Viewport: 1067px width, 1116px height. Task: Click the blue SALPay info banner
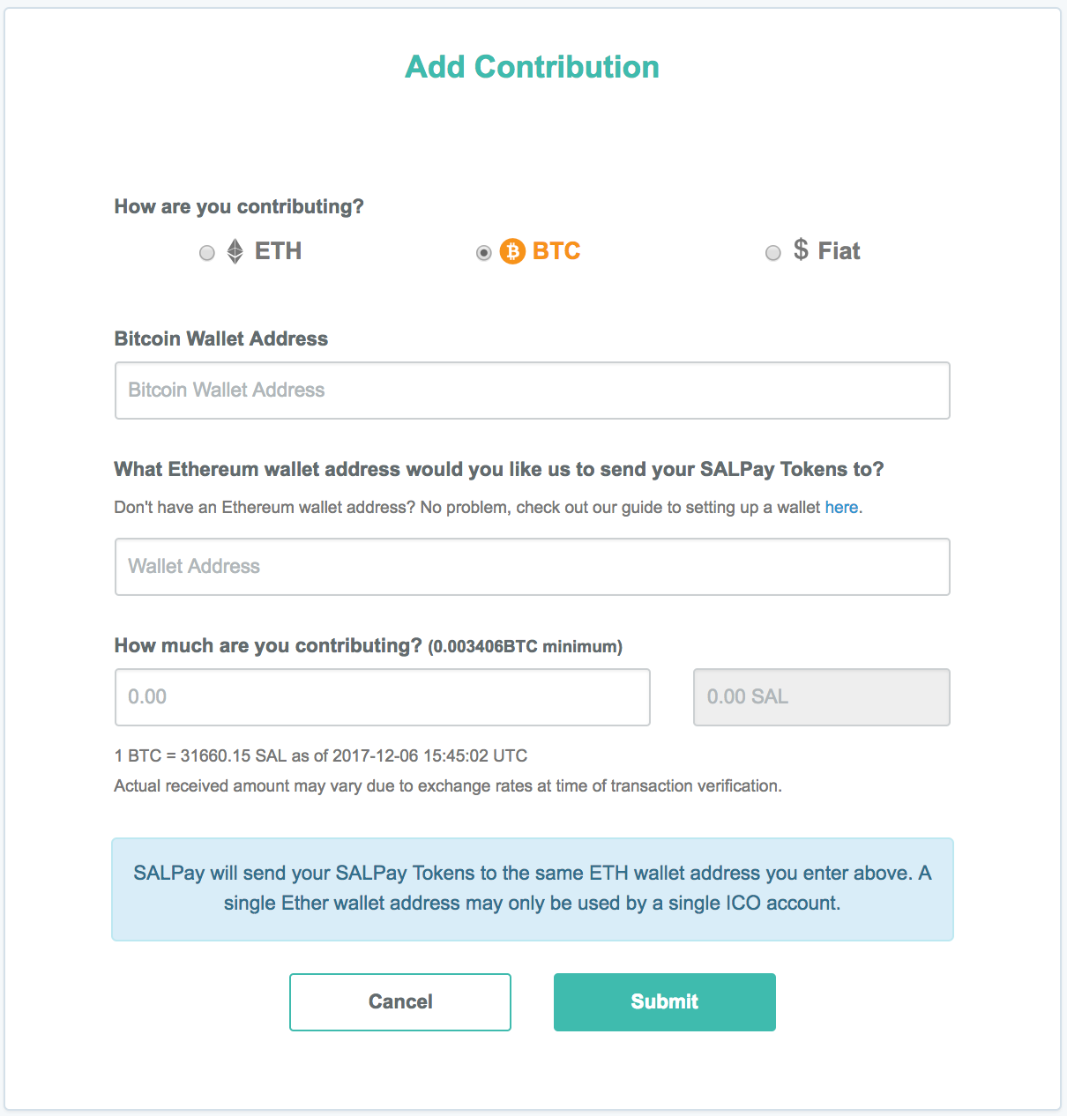pyautogui.click(x=532, y=889)
